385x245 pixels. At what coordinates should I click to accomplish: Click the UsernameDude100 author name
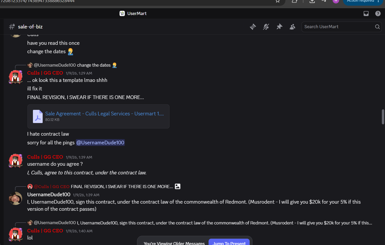coord(49,194)
